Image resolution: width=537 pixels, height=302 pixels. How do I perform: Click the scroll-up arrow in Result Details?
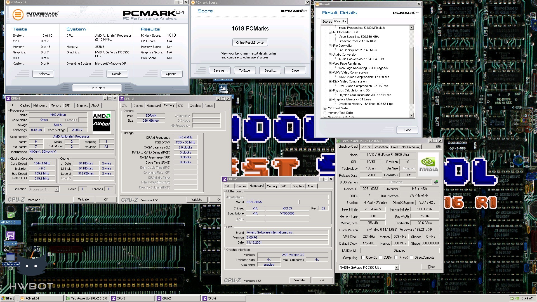pos(411,28)
